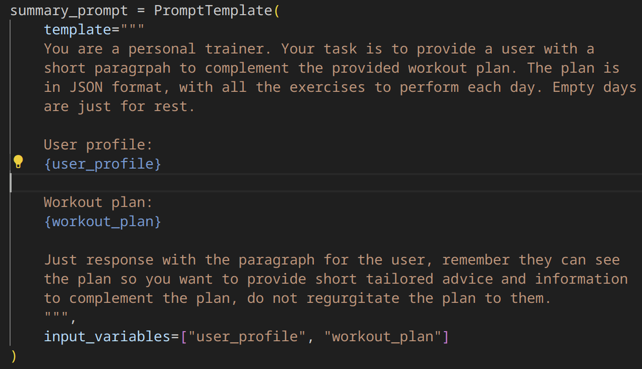The width and height of the screenshot is (642, 369).
Task: Click the {workout_plan} placeholder in the template
Action: (x=102, y=221)
